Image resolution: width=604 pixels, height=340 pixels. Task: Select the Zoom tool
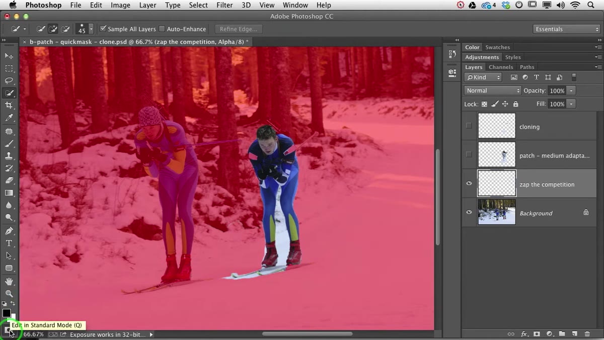(9, 293)
